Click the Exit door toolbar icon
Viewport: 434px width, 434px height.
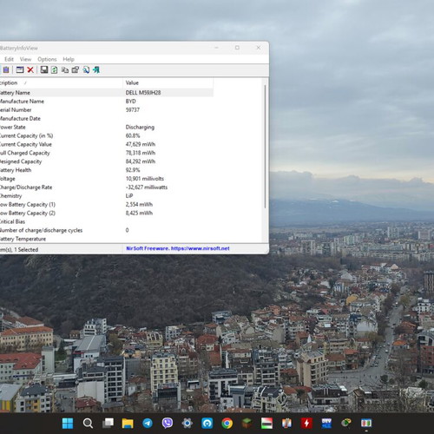[x=96, y=69]
